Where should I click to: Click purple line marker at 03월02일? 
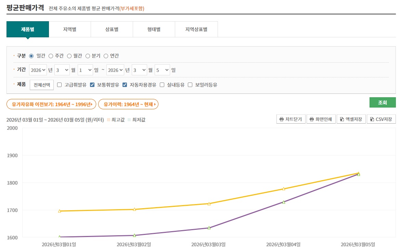coord(134,235)
